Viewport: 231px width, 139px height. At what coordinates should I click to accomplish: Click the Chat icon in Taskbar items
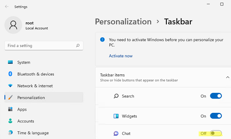click(116, 134)
